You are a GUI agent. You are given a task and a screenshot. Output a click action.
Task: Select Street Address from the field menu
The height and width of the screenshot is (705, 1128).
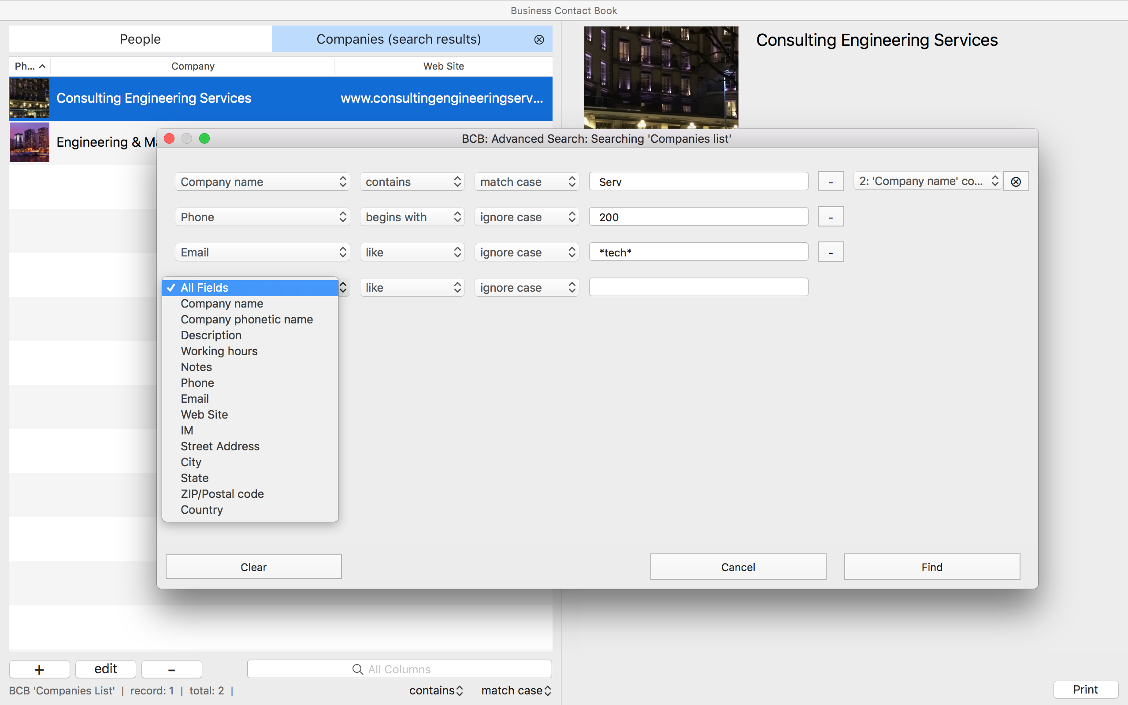pos(220,446)
